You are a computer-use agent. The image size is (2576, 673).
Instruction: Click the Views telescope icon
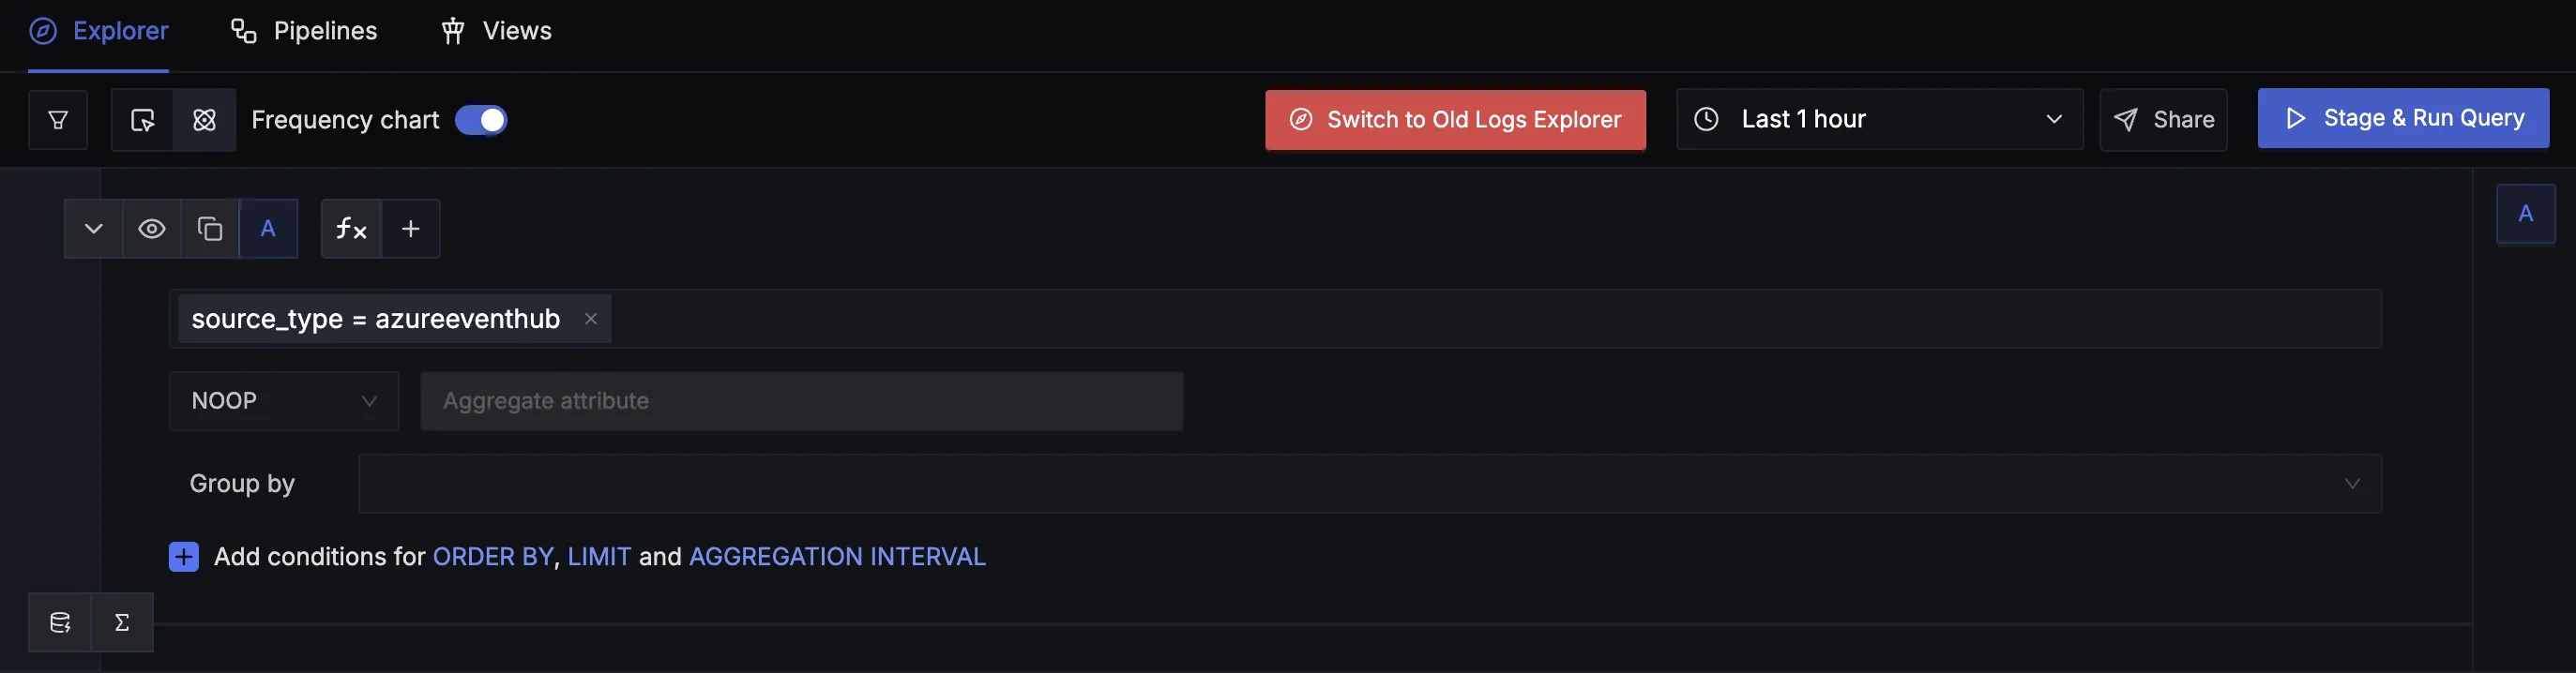coord(453,31)
